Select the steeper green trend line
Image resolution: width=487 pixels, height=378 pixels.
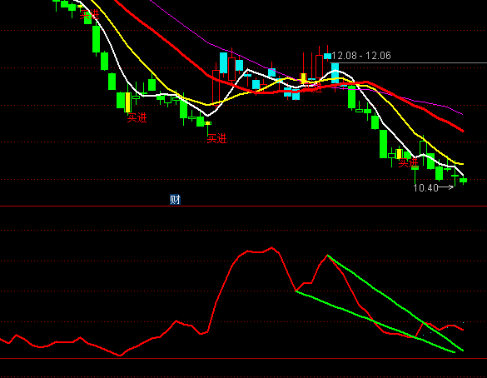pos(395,303)
